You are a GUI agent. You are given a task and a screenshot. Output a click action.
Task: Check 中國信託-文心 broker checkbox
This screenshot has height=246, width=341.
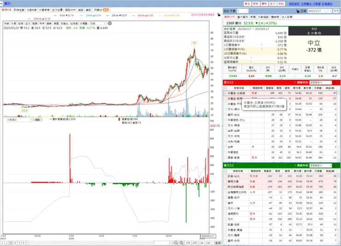click(x=225, y=120)
